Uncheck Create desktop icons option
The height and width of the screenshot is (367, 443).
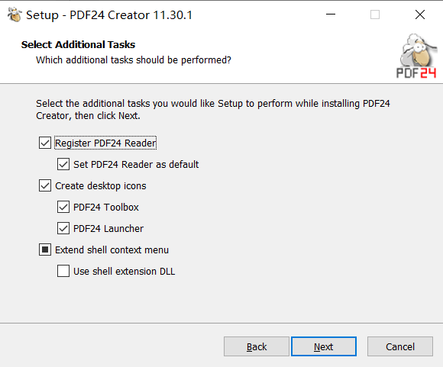[45, 185]
